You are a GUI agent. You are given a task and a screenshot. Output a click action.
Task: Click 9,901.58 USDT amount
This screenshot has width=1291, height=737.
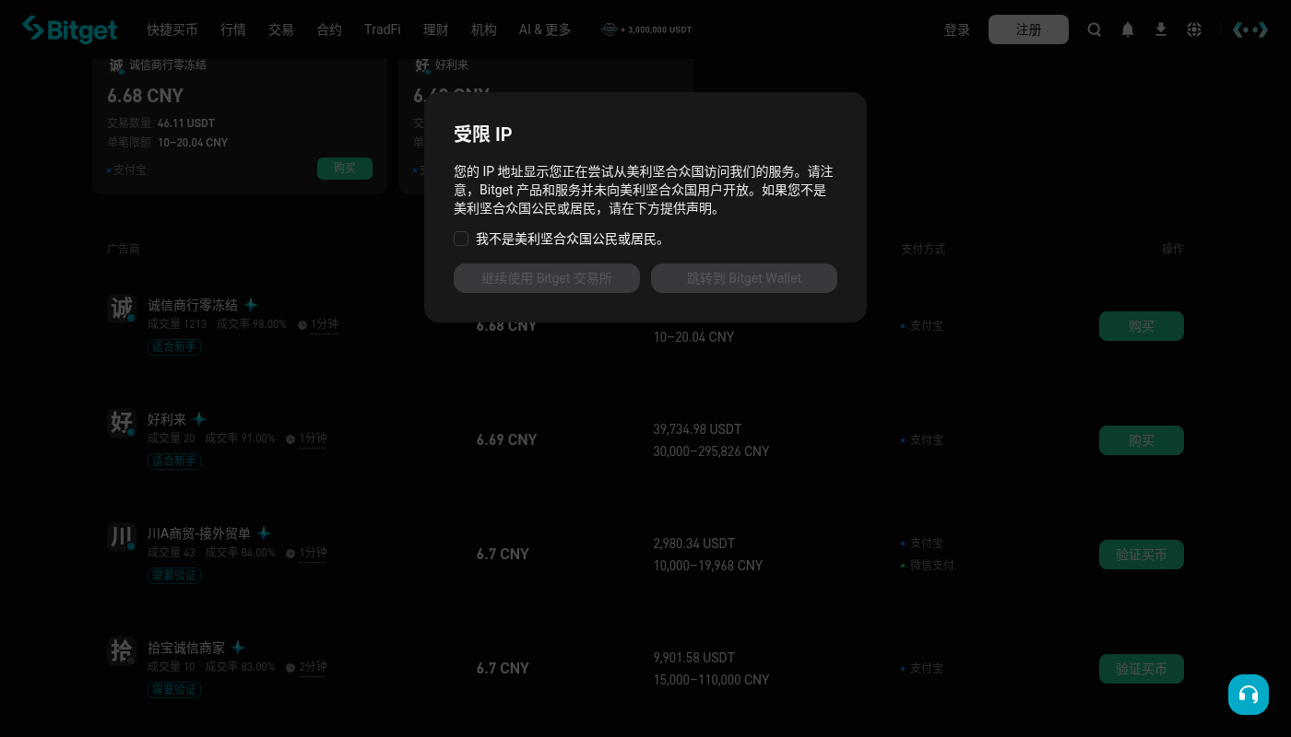(694, 658)
